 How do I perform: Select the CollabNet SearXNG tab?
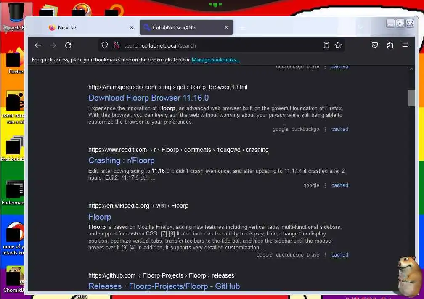[186, 28]
